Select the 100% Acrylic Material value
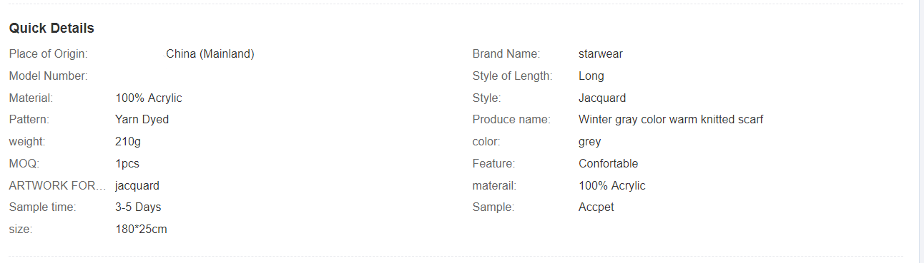 pyautogui.click(x=149, y=98)
